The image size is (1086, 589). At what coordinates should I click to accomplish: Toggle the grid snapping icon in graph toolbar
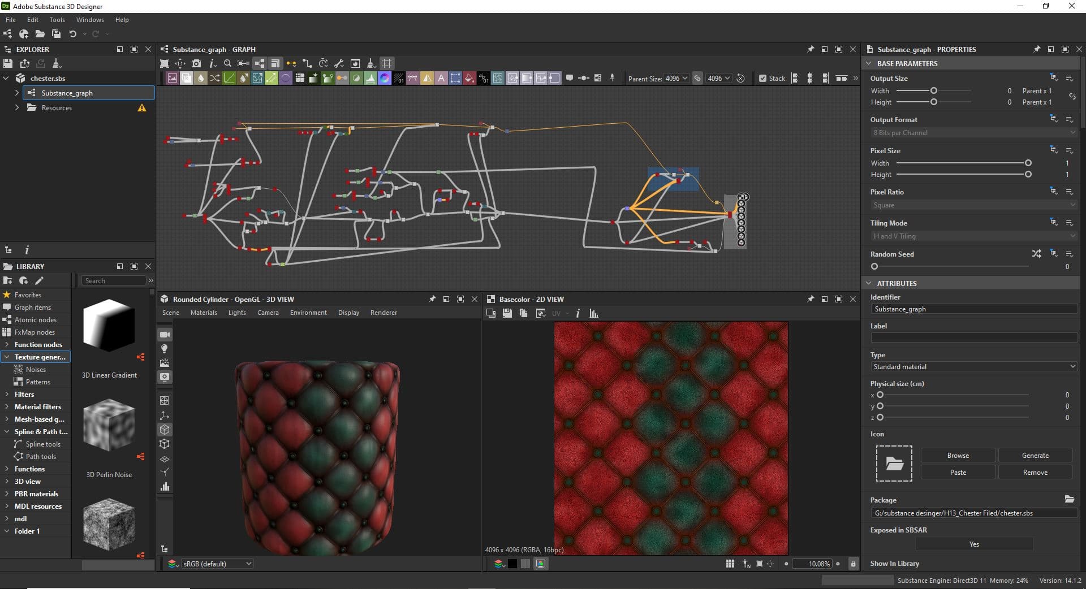(x=387, y=63)
